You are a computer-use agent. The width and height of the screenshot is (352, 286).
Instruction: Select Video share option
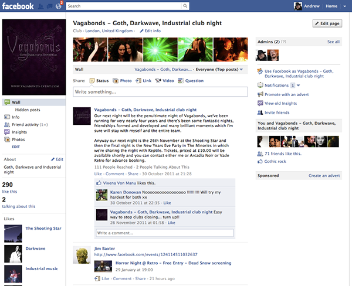coord(165,81)
